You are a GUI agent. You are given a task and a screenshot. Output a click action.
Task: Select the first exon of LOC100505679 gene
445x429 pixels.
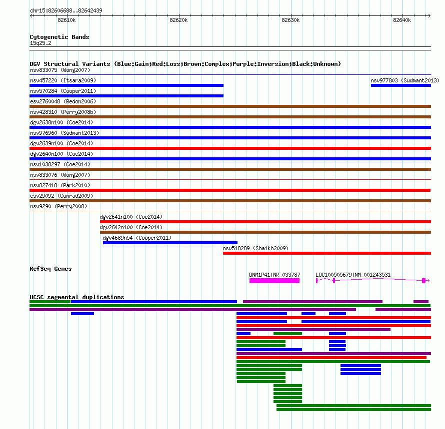coord(316,281)
